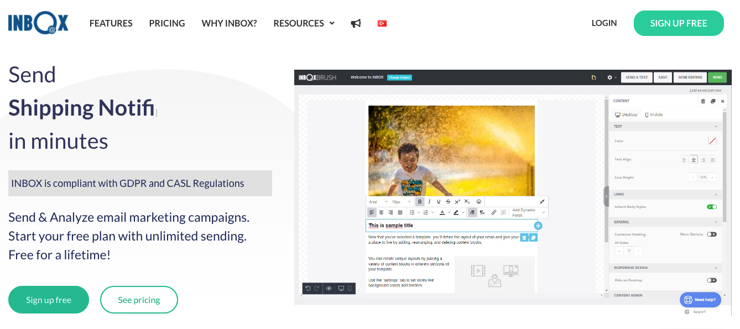
Task: Open the Pricing menu item
Action: (x=167, y=23)
